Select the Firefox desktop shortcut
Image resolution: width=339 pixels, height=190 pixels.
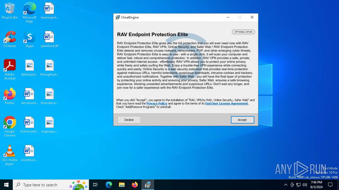(x=10, y=97)
